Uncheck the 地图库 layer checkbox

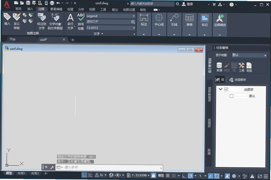point(226,89)
